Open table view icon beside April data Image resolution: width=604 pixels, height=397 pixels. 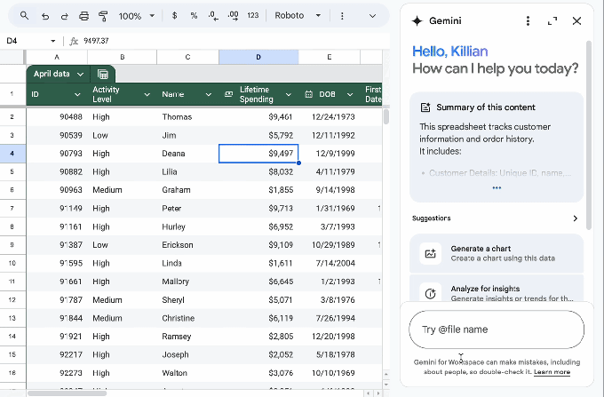(x=103, y=75)
